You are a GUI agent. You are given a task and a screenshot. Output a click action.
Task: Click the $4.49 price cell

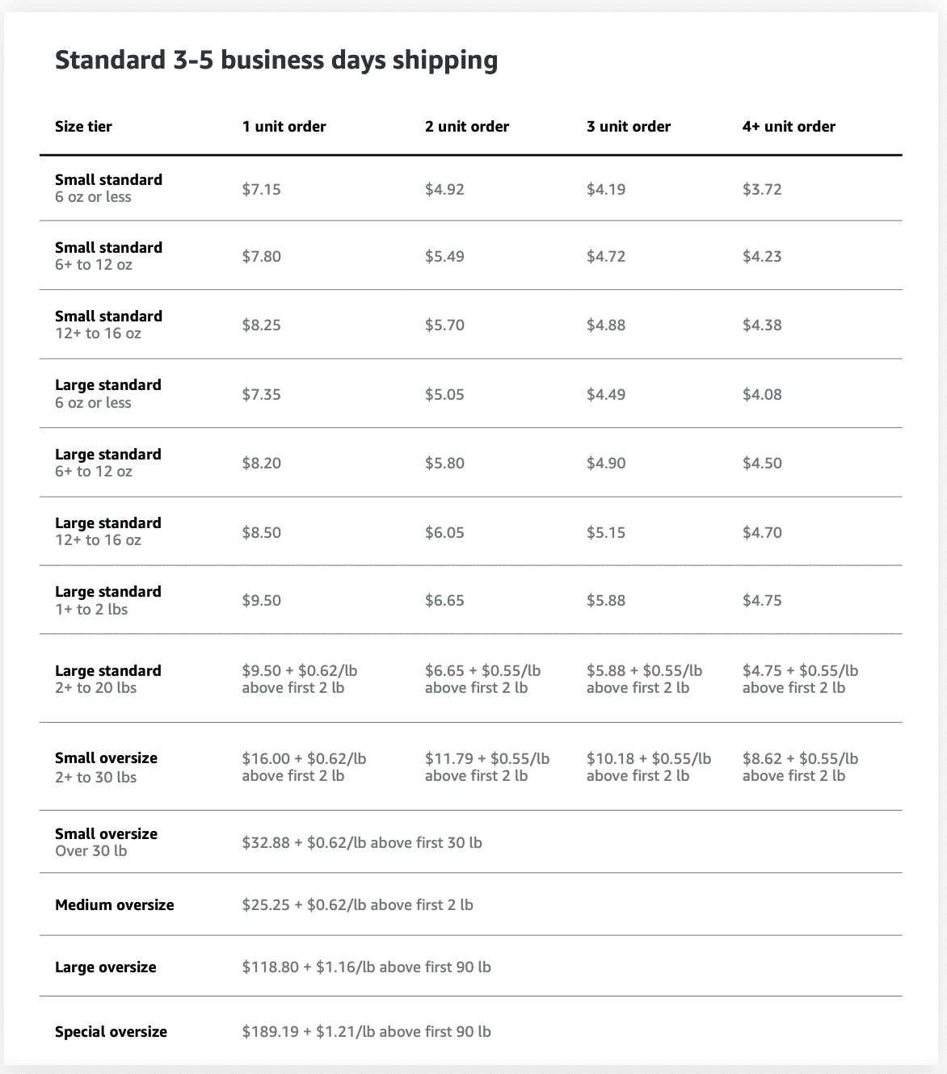coord(606,395)
